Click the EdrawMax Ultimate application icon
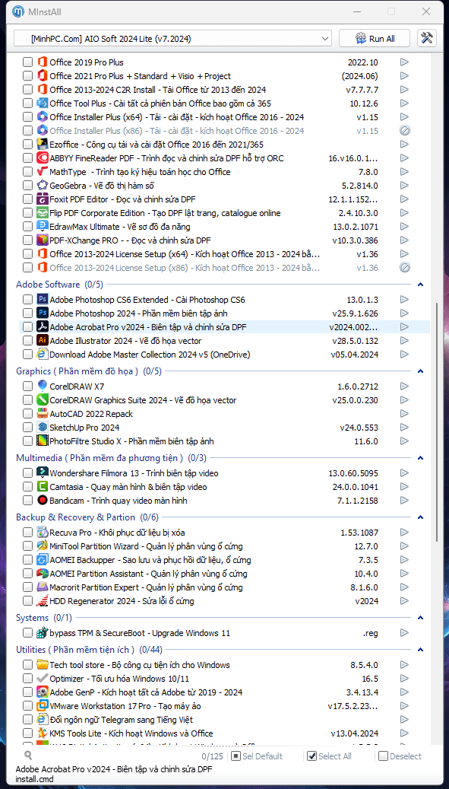 [43, 226]
